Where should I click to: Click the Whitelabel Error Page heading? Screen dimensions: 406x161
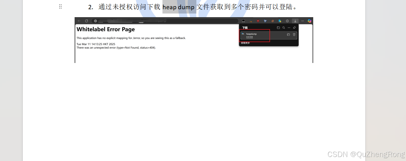106,29
